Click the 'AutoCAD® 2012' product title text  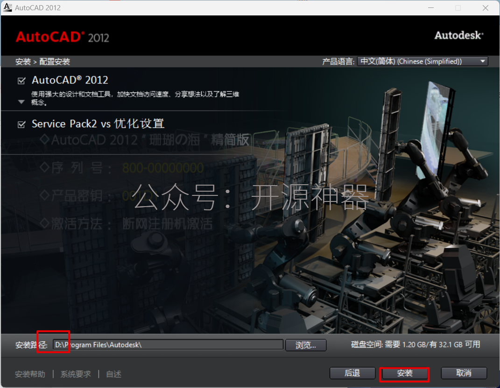[x=70, y=80]
